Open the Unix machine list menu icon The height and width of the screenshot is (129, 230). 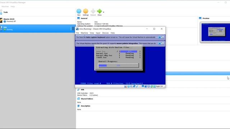pos(72,29)
